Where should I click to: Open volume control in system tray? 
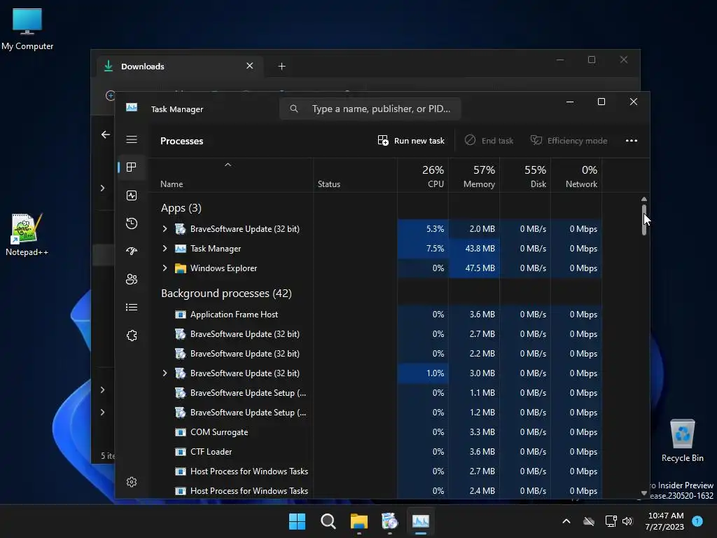(x=627, y=521)
